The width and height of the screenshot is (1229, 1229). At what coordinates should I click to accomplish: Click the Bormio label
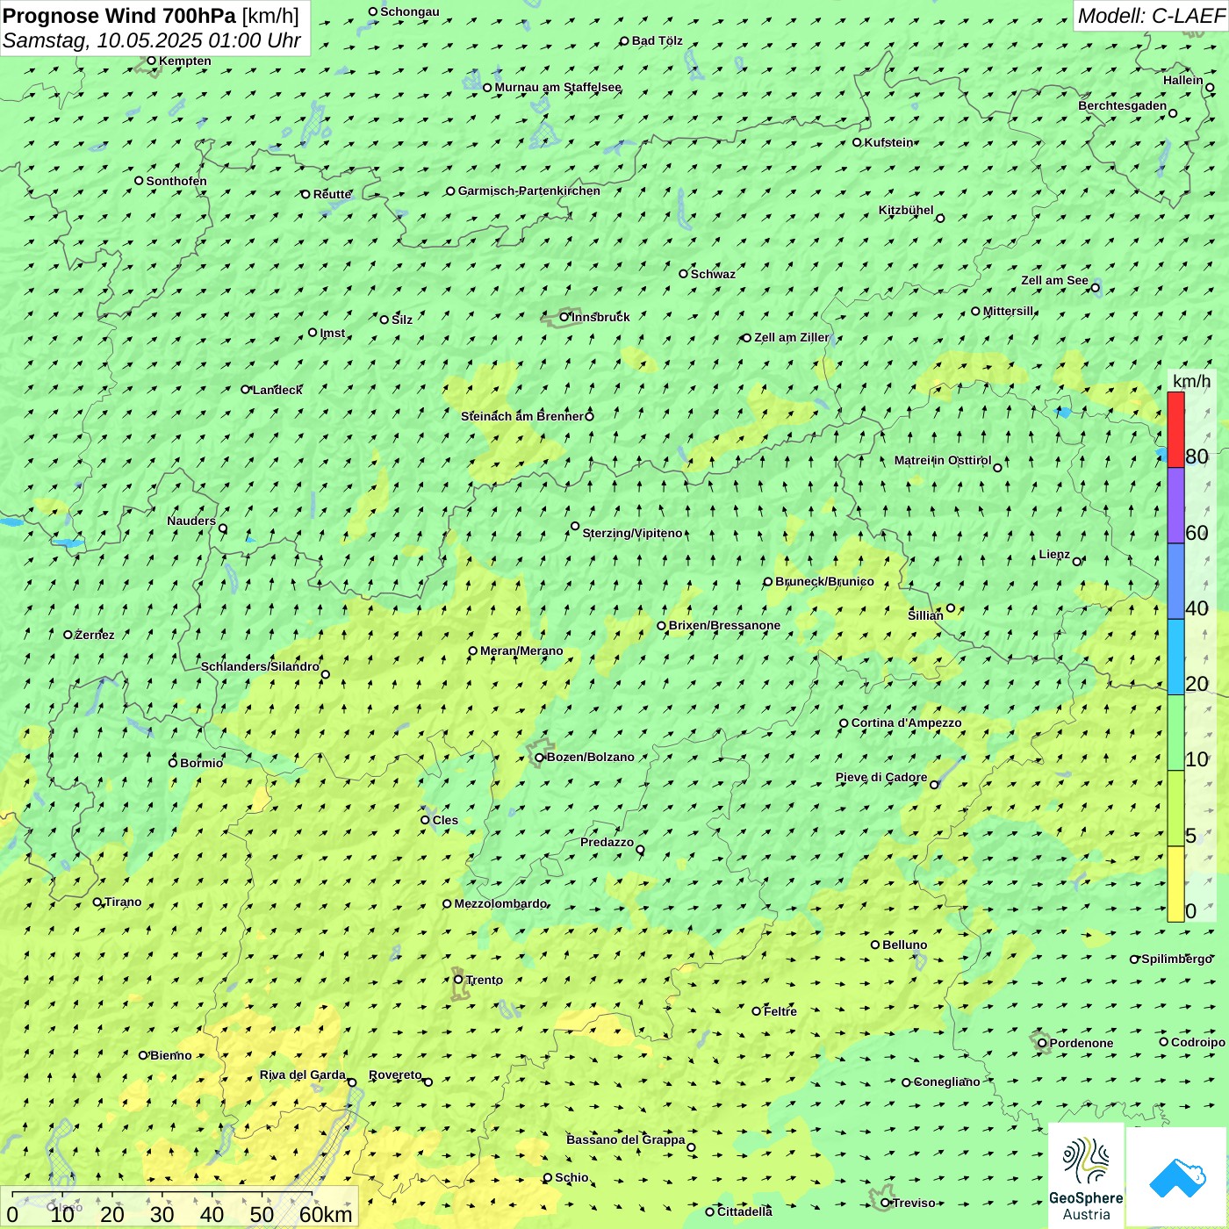tap(201, 763)
